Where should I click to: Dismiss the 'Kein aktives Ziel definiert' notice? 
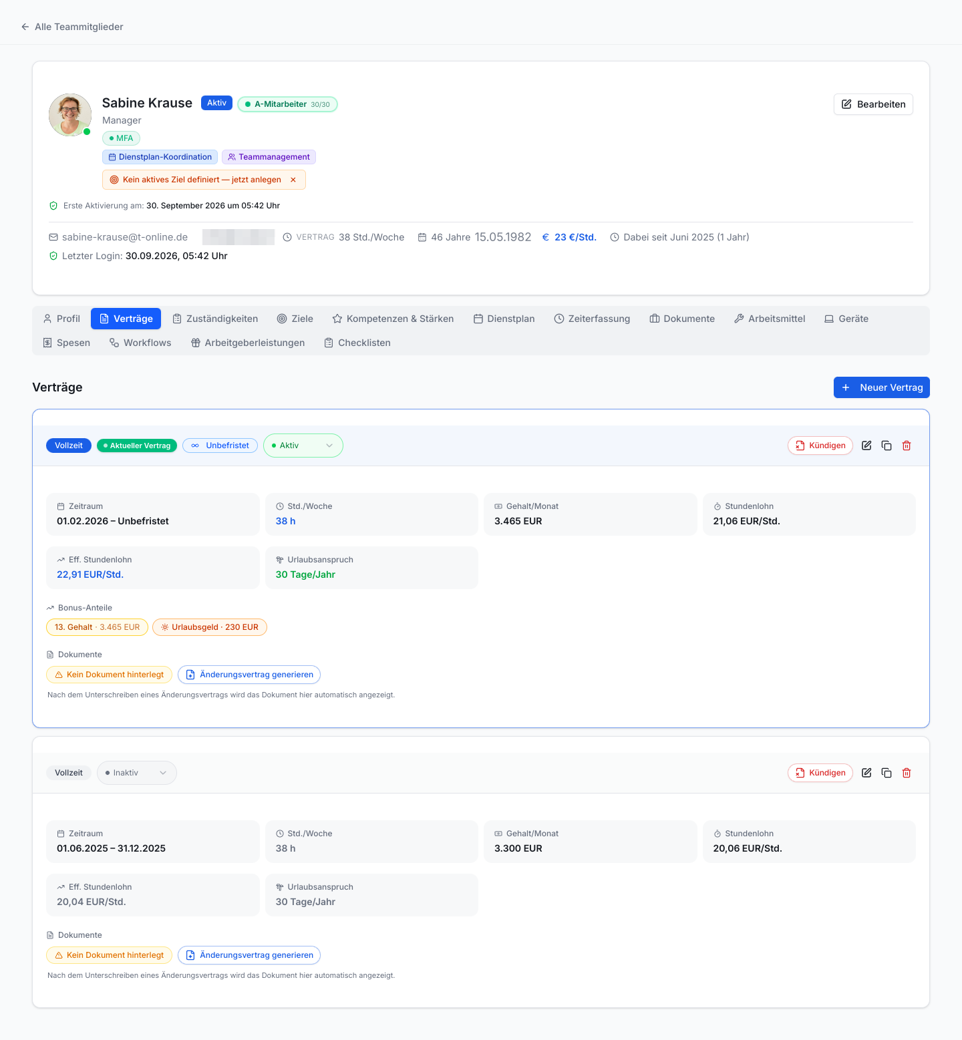[x=293, y=180]
